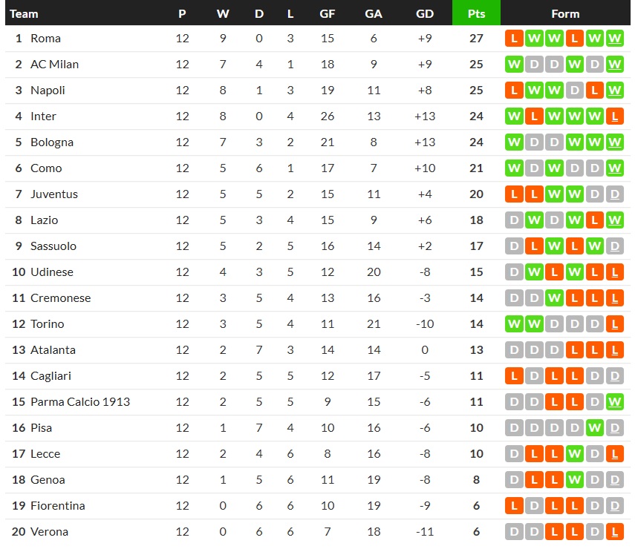This screenshot has height=549, width=635.
Task: Click Napoli's grey D form badge
Action: point(574,91)
